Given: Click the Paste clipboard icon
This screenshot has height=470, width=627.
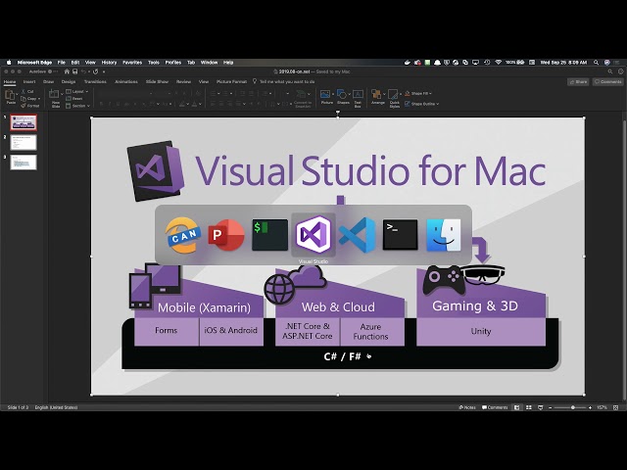Looking at the screenshot, I should coord(10,95).
